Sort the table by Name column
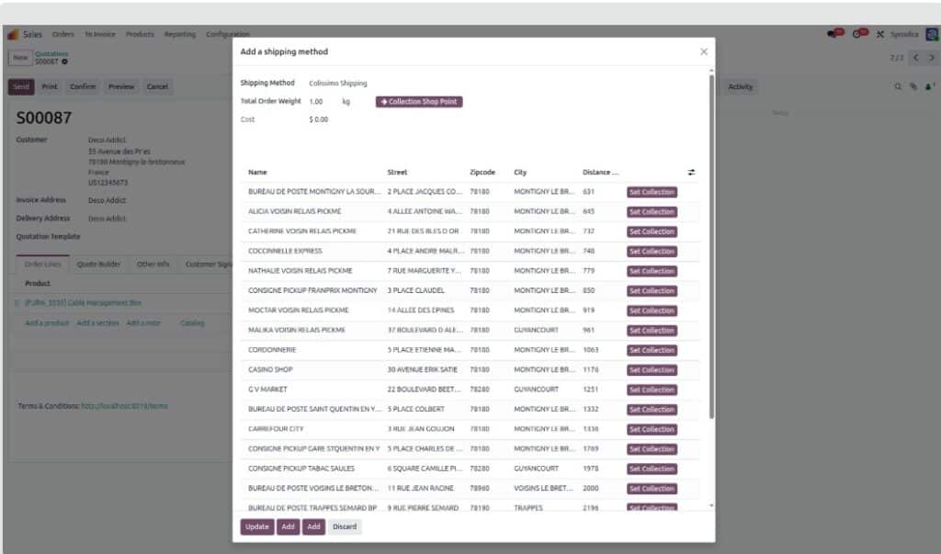Viewport: 941px width, 554px height. point(258,172)
